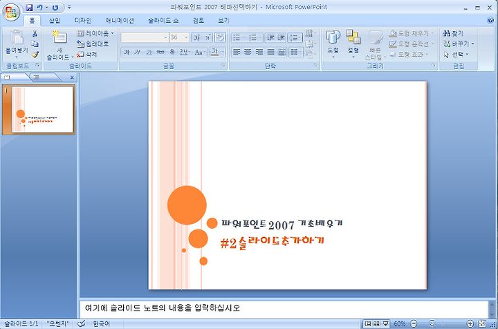Click the Office button logo

[x=11, y=12]
